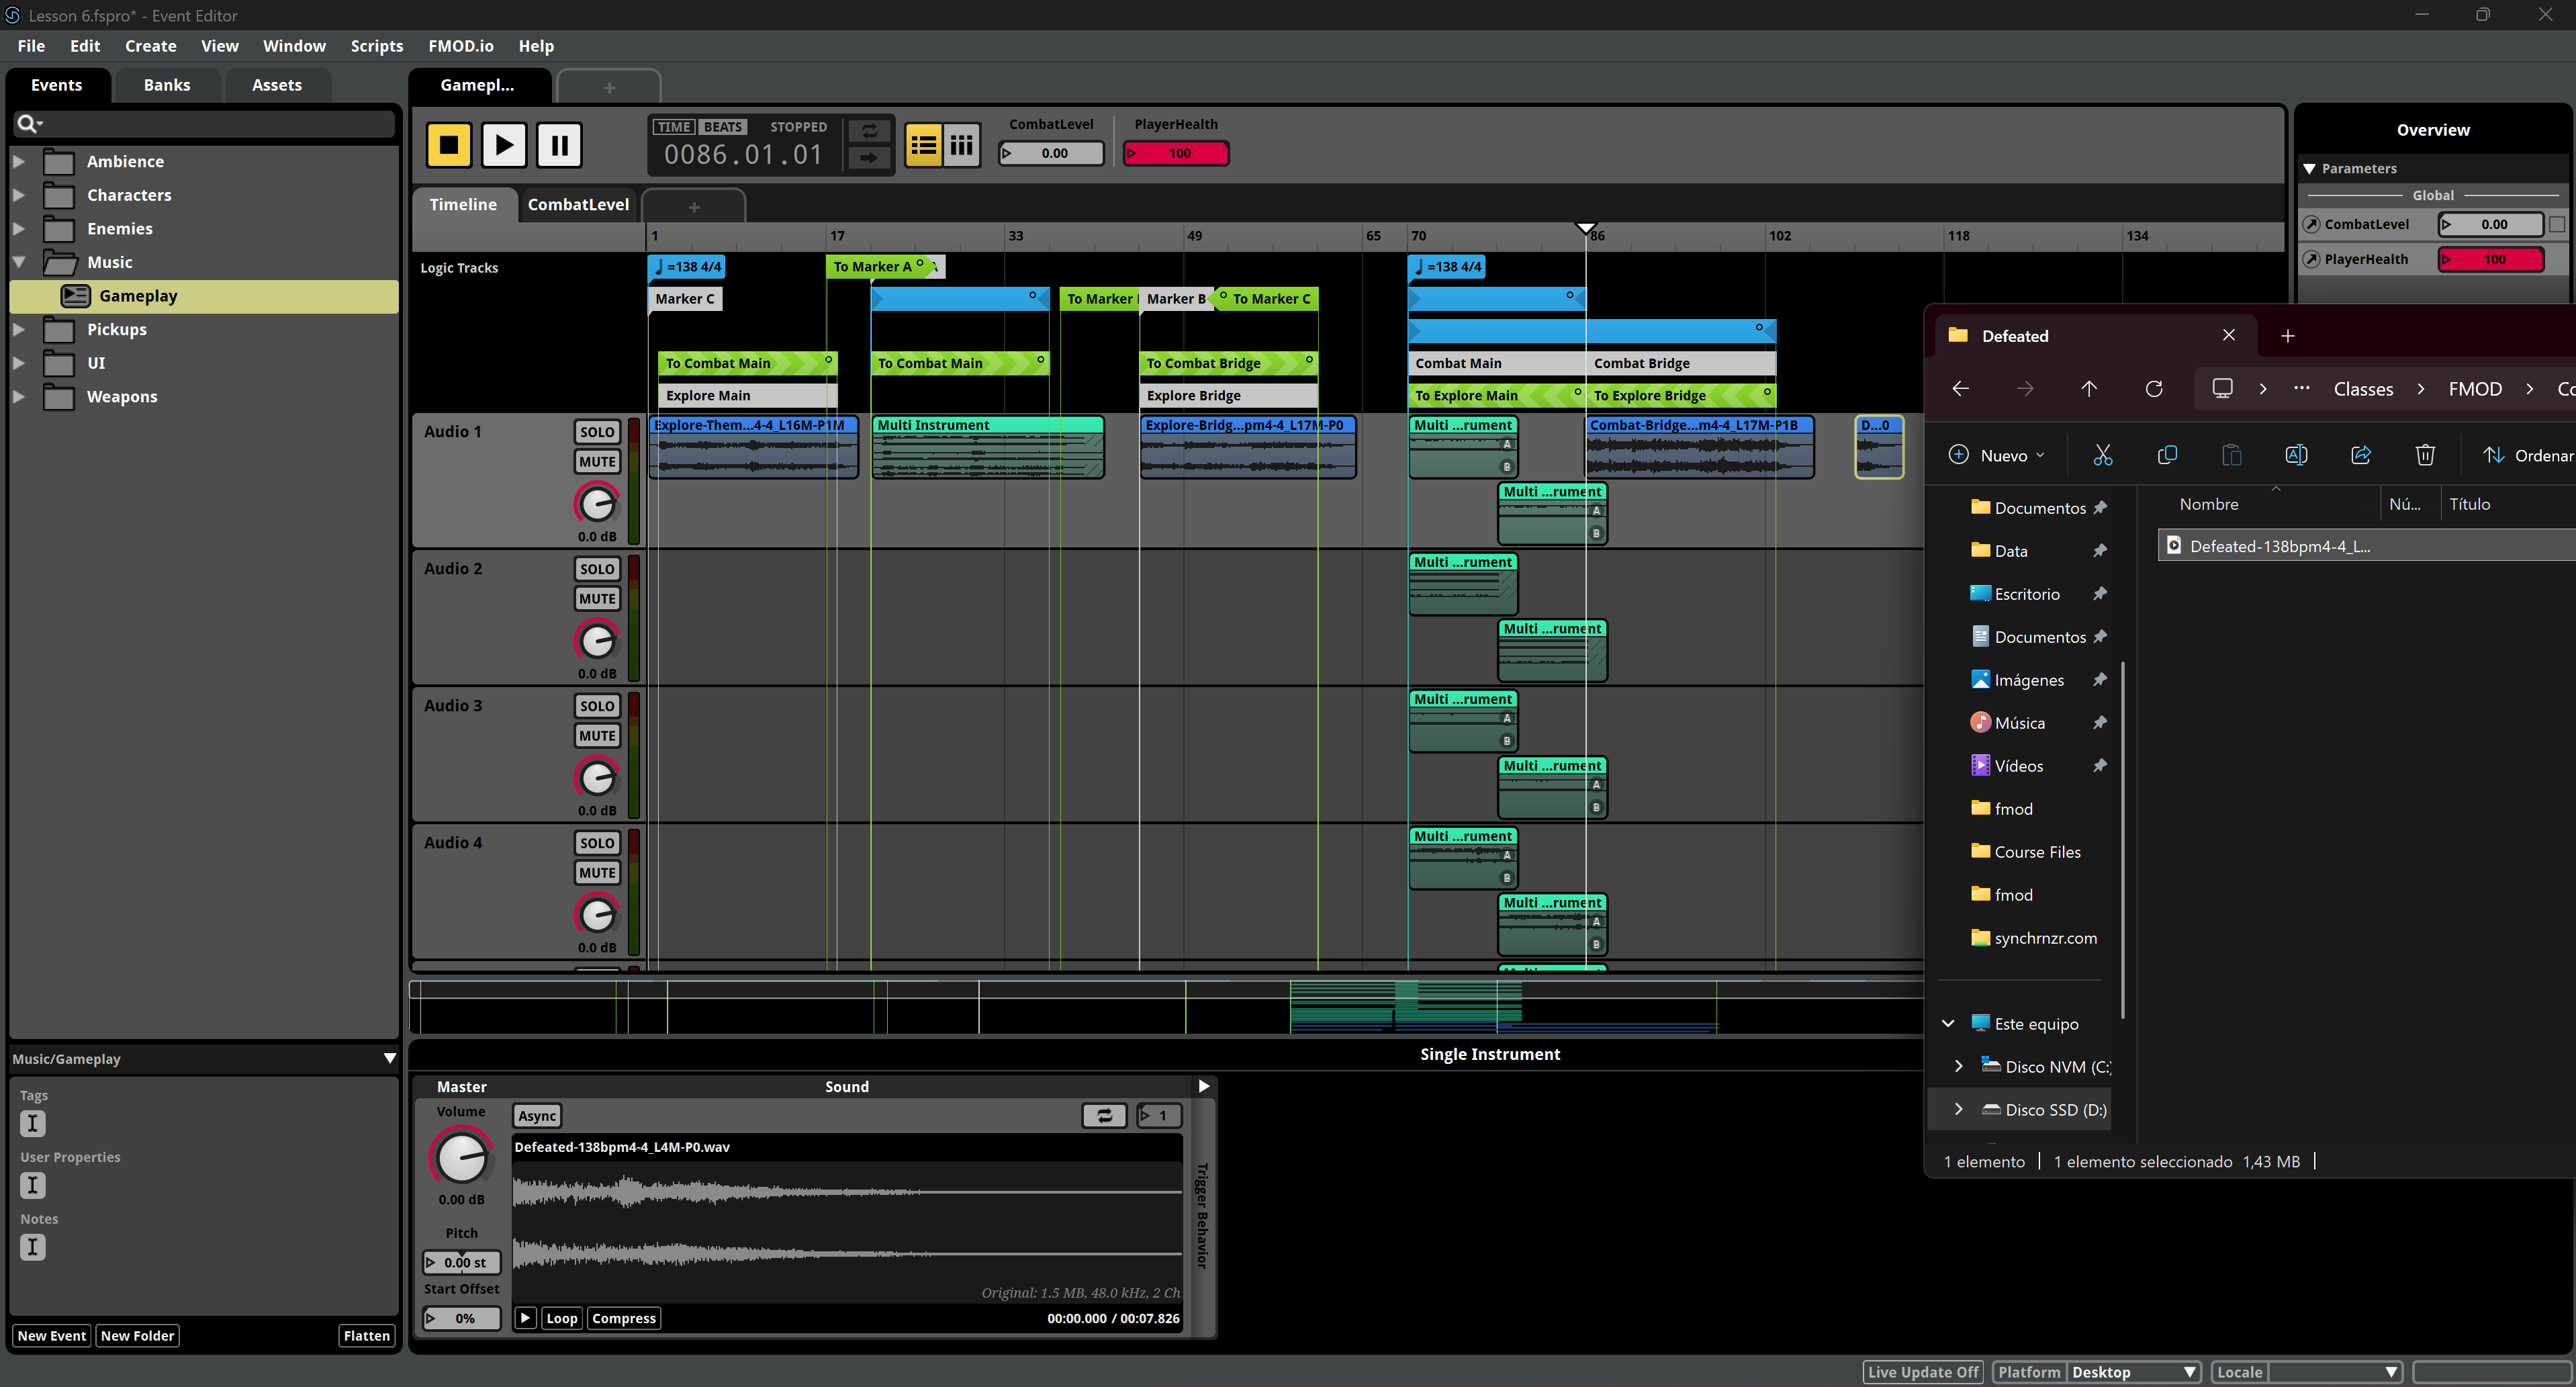The image size is (2576, 1387).
Task: Switch to list view layout icon
Action: [x=923, y=146]
